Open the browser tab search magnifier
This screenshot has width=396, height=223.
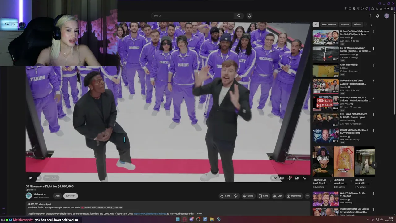coord(380,3)
